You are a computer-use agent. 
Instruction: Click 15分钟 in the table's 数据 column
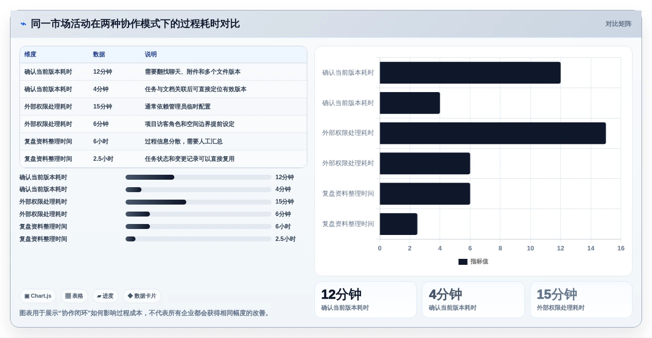pos(103,107)
